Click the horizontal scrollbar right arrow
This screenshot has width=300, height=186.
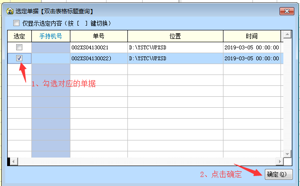(280, 161)
